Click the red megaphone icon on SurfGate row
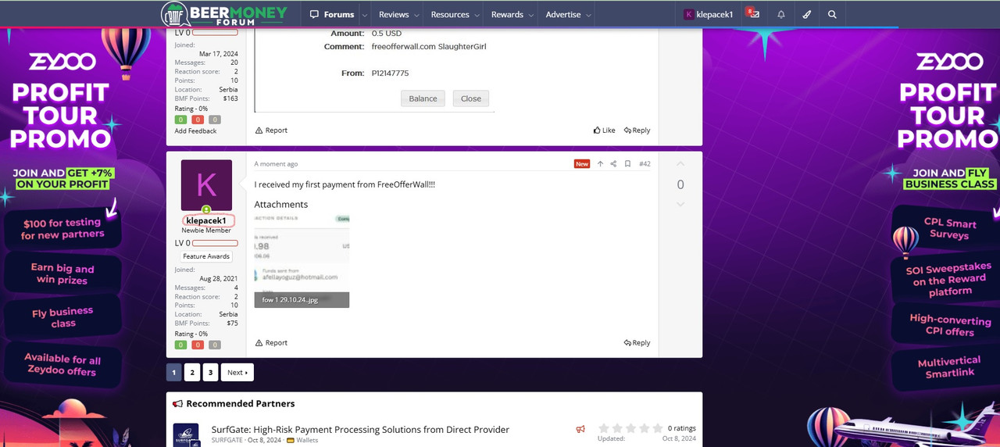Viewport: 1000px width, 447px height. pos(580,429)
